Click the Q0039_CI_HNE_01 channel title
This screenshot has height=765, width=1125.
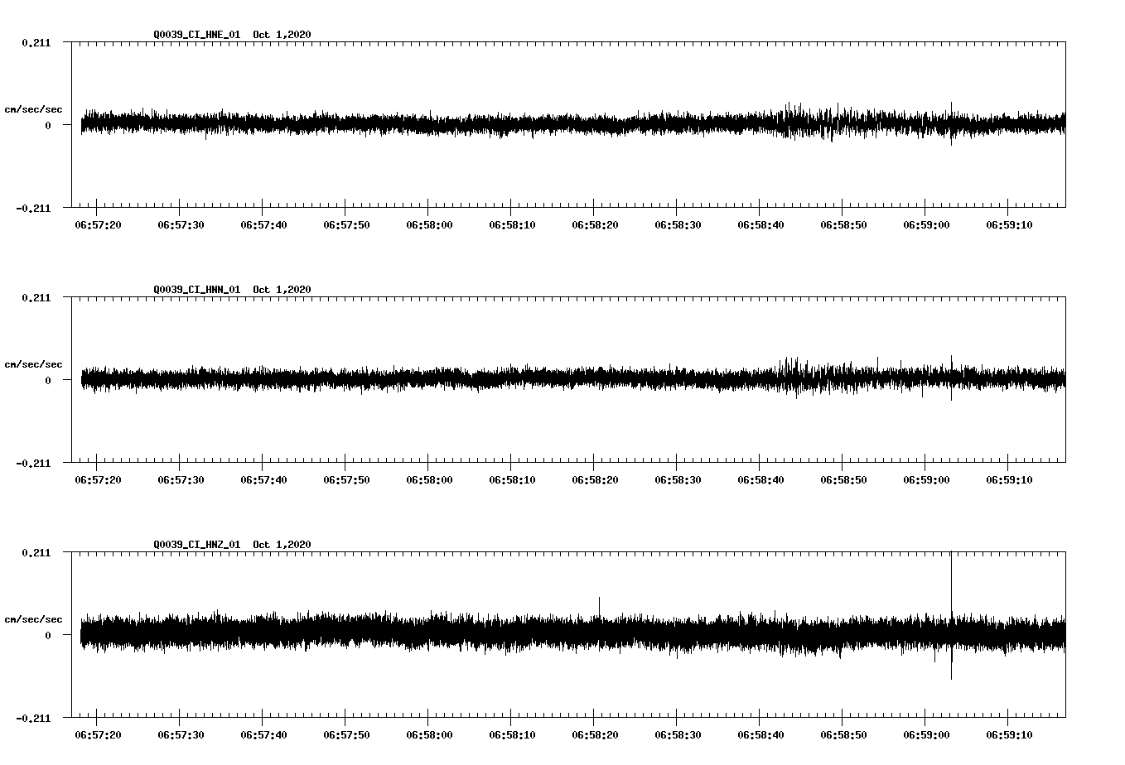pyautogui.click(x=196, y=35)
